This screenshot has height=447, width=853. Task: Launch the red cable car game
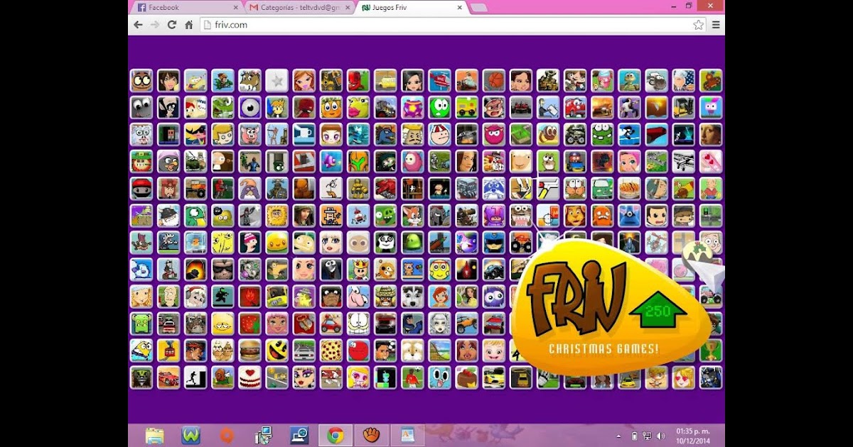tap(168, 350)
